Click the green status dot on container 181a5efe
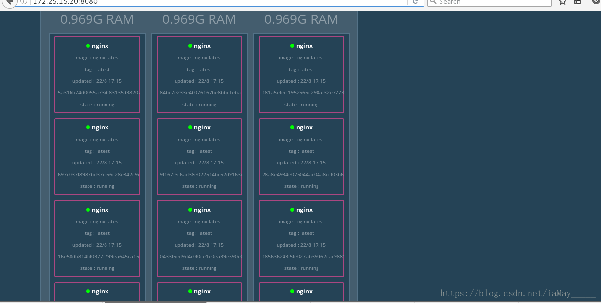The image size is (601, 303). coord(292,46)
